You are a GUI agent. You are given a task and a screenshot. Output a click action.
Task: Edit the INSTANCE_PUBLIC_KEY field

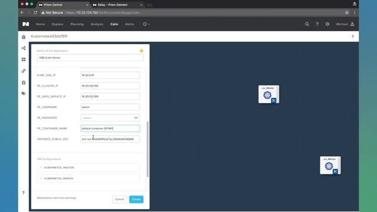[x=110, y=139]
